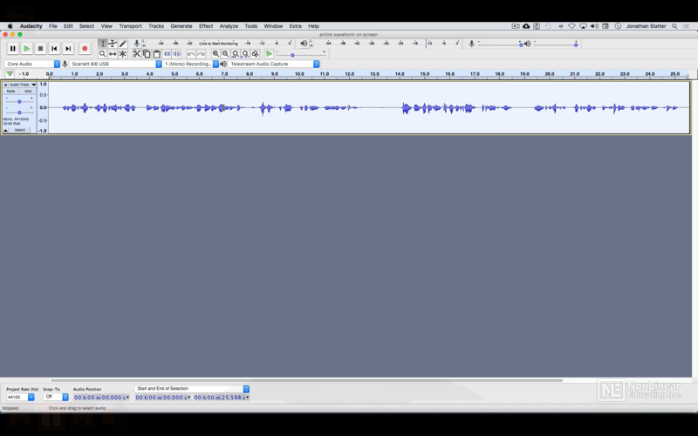Click the horizontal scrollbar below the tracks

(306, 380)
